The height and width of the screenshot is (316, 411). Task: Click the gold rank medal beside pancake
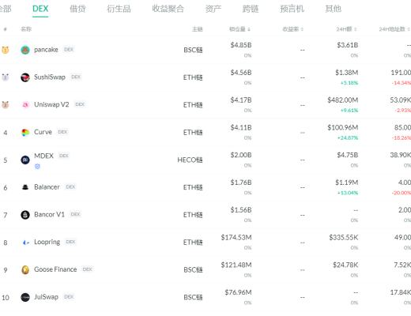6,50
